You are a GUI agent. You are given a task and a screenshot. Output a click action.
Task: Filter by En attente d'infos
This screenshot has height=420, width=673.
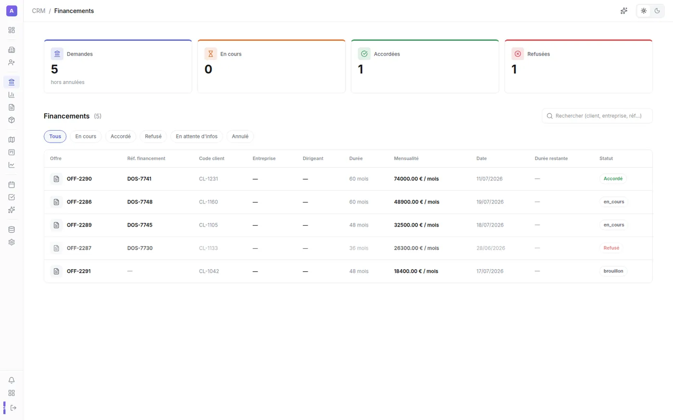click(x=197, y=136)
